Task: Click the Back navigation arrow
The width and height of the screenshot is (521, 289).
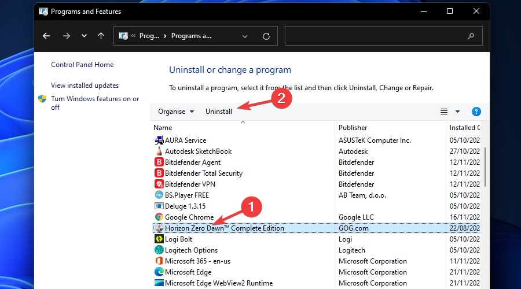Action: click(x=46, y=36)
